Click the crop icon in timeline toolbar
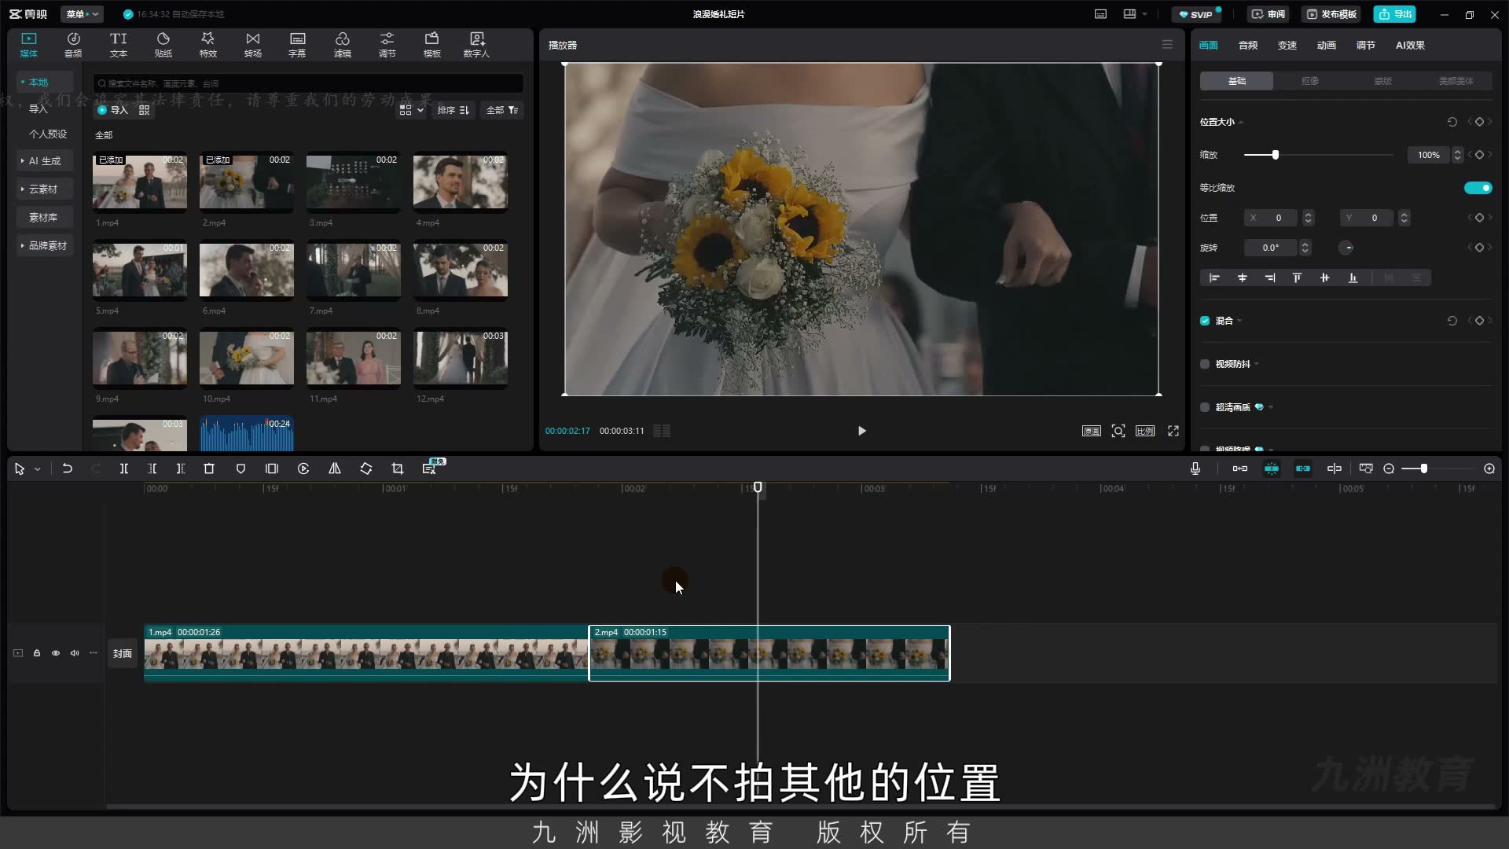Viewport: 1509px width, 849px height. coord(398,469)
